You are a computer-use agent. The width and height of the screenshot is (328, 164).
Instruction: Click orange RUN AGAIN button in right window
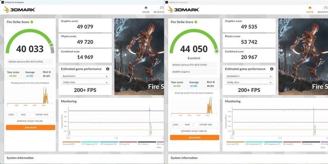(194, 137)
